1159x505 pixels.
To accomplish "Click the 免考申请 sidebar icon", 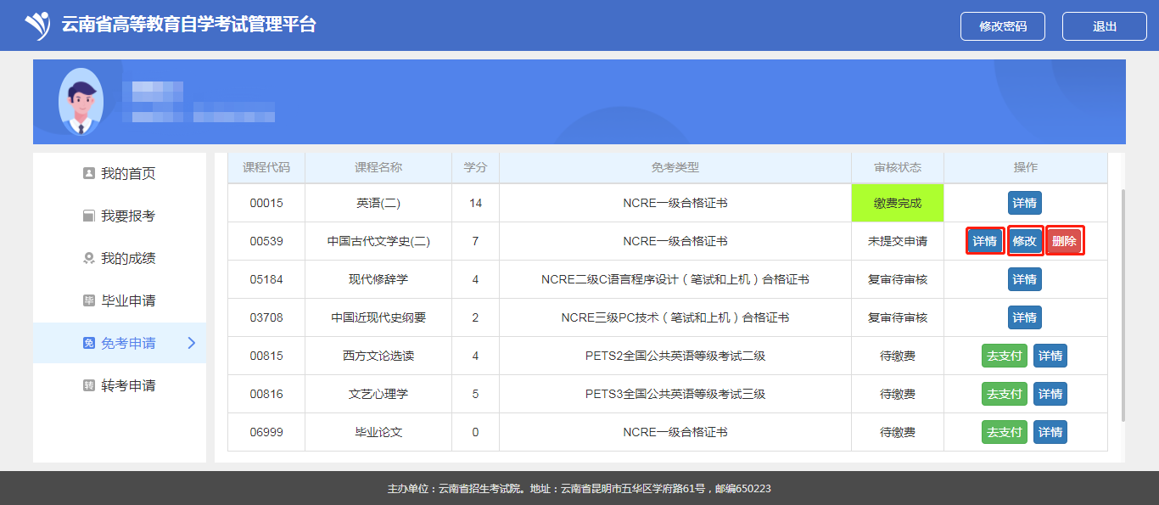I will (x=88, y=343).
